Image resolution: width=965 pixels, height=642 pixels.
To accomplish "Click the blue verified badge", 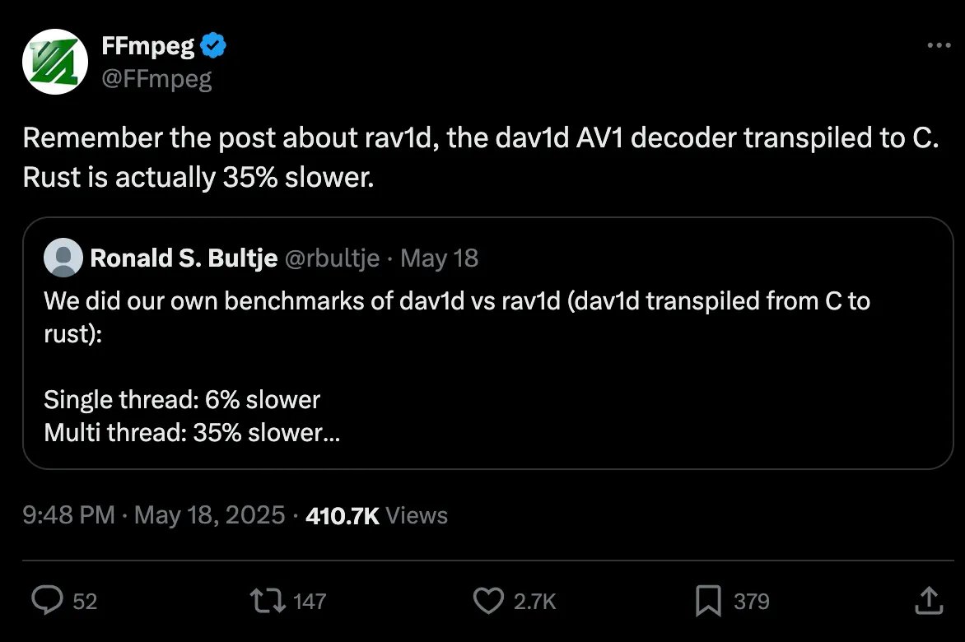I will (215, 46).
